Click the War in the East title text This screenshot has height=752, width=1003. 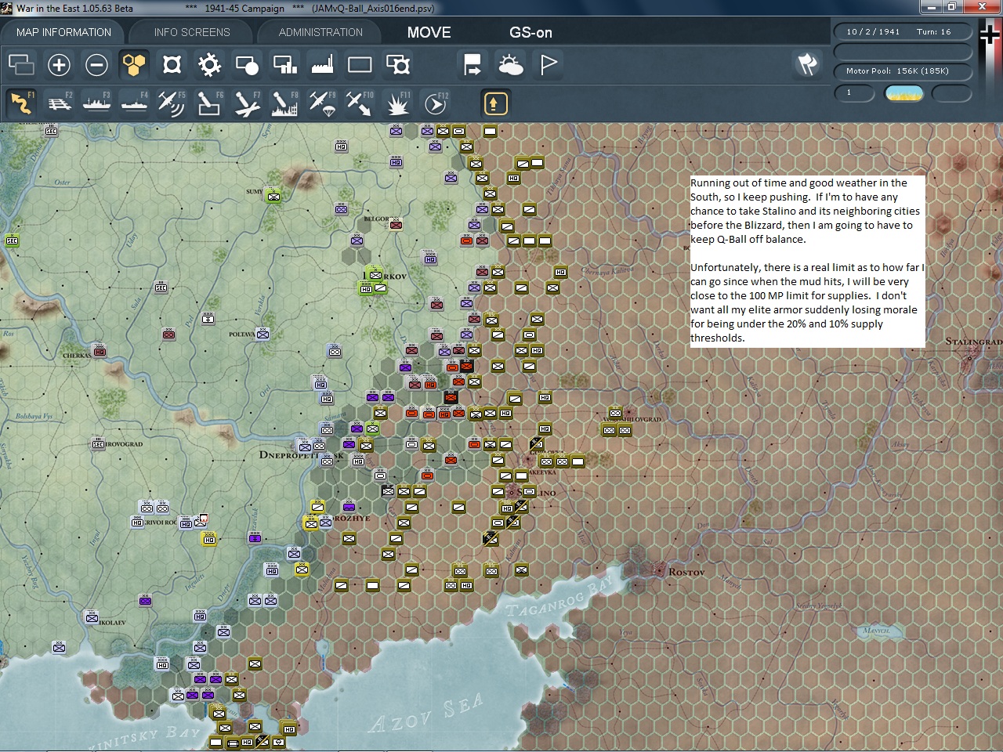(x=74, y=8)
